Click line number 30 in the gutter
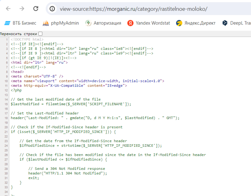The height and width of the screenshot is (196, 251). point(6,173)
